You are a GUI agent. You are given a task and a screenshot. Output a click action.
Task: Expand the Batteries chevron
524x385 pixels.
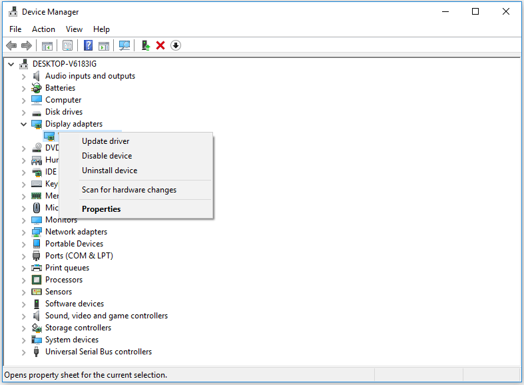23,89
